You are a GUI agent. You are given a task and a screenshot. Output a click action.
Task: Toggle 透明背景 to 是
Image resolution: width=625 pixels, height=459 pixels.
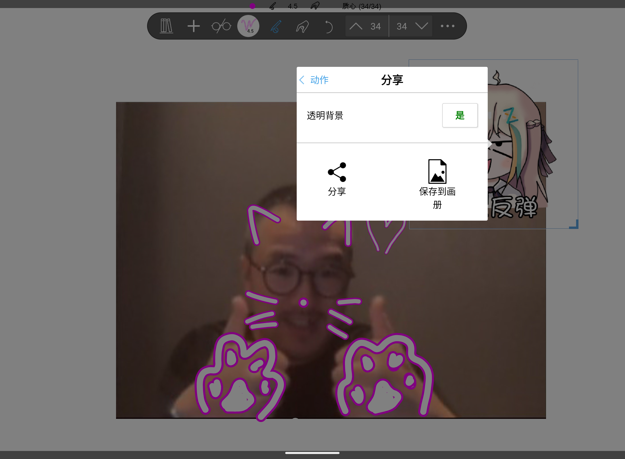[460, 115]
